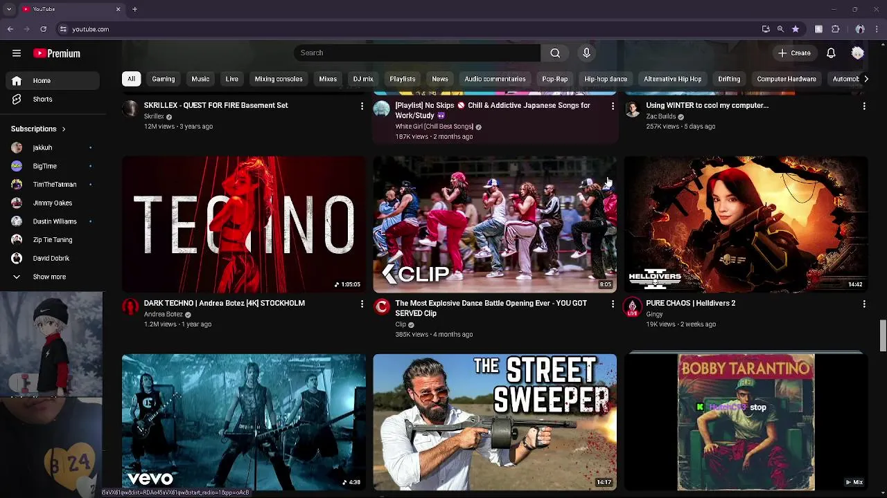Open options for Using WINTER video
Viewport: 887px width, 498px height.
tap(864, 106)
